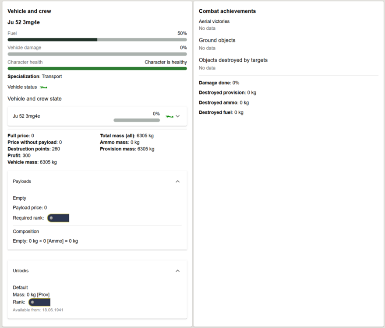
Task: Click the Fuel level progress bar
Action: pyautogui.click(x=97, y=40)
